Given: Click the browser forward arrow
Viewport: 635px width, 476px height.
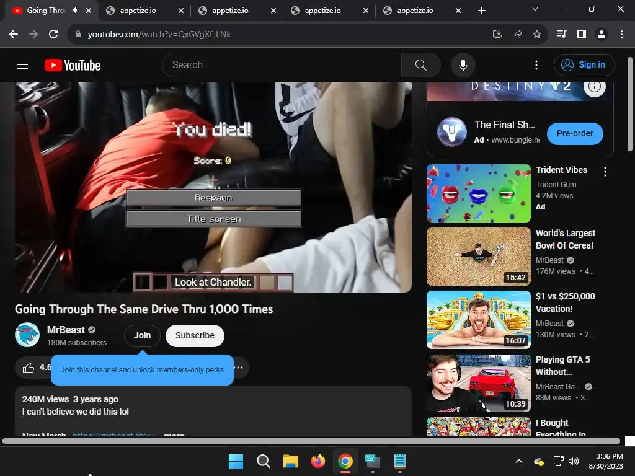Looking at the screenshot, I should coord(33,35).
